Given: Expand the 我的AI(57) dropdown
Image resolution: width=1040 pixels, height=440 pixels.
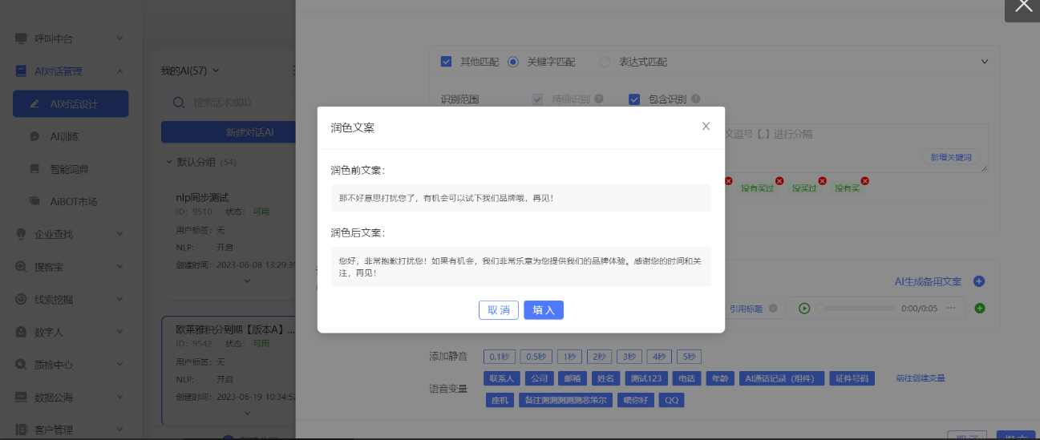Looking at the screenshot, I should pyautogui.click(x=216, y=71).
